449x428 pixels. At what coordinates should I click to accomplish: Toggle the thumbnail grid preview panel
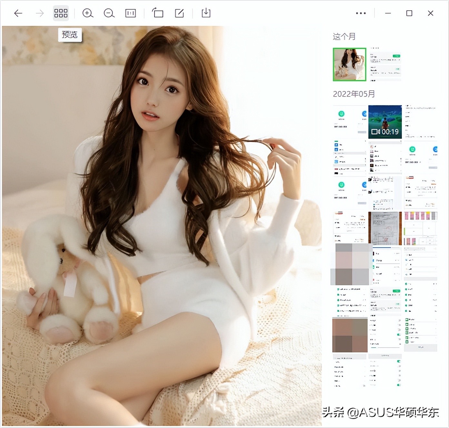[x=61, y=13]
